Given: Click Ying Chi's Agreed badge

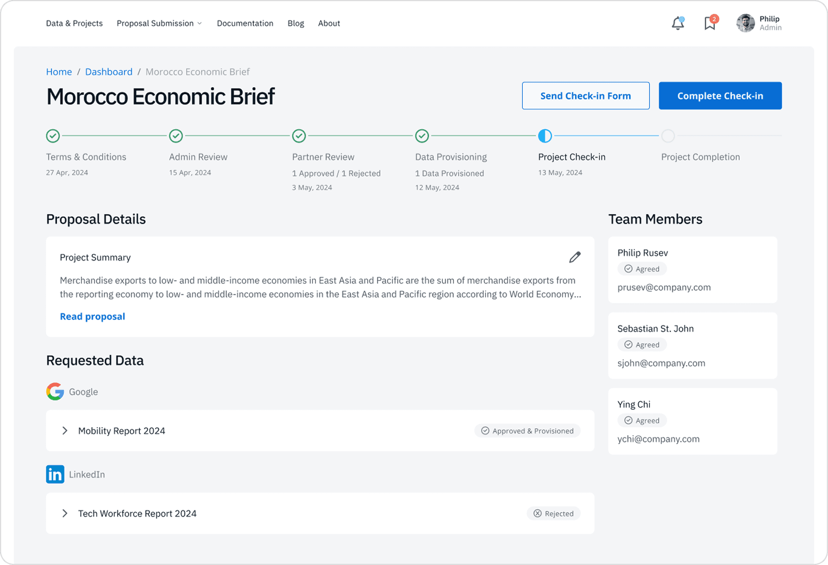Looking at the screenshot, I should 642,420.
